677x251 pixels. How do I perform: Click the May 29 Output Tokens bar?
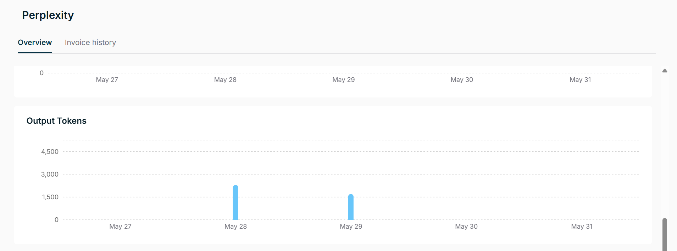click(x=351, y=207)
